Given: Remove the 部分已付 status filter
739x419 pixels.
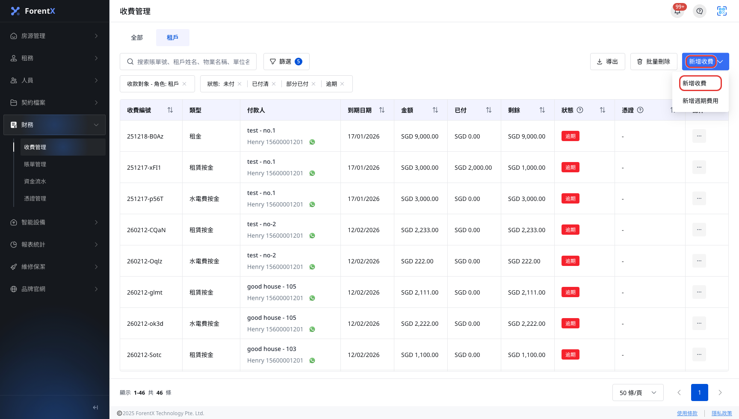Looking at the screenshot, I should (x=313, y=84).
